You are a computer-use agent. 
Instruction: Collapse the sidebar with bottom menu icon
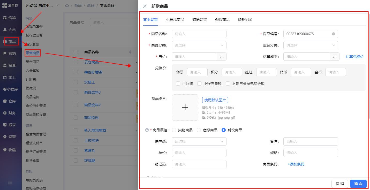click(x=10, y=183)
